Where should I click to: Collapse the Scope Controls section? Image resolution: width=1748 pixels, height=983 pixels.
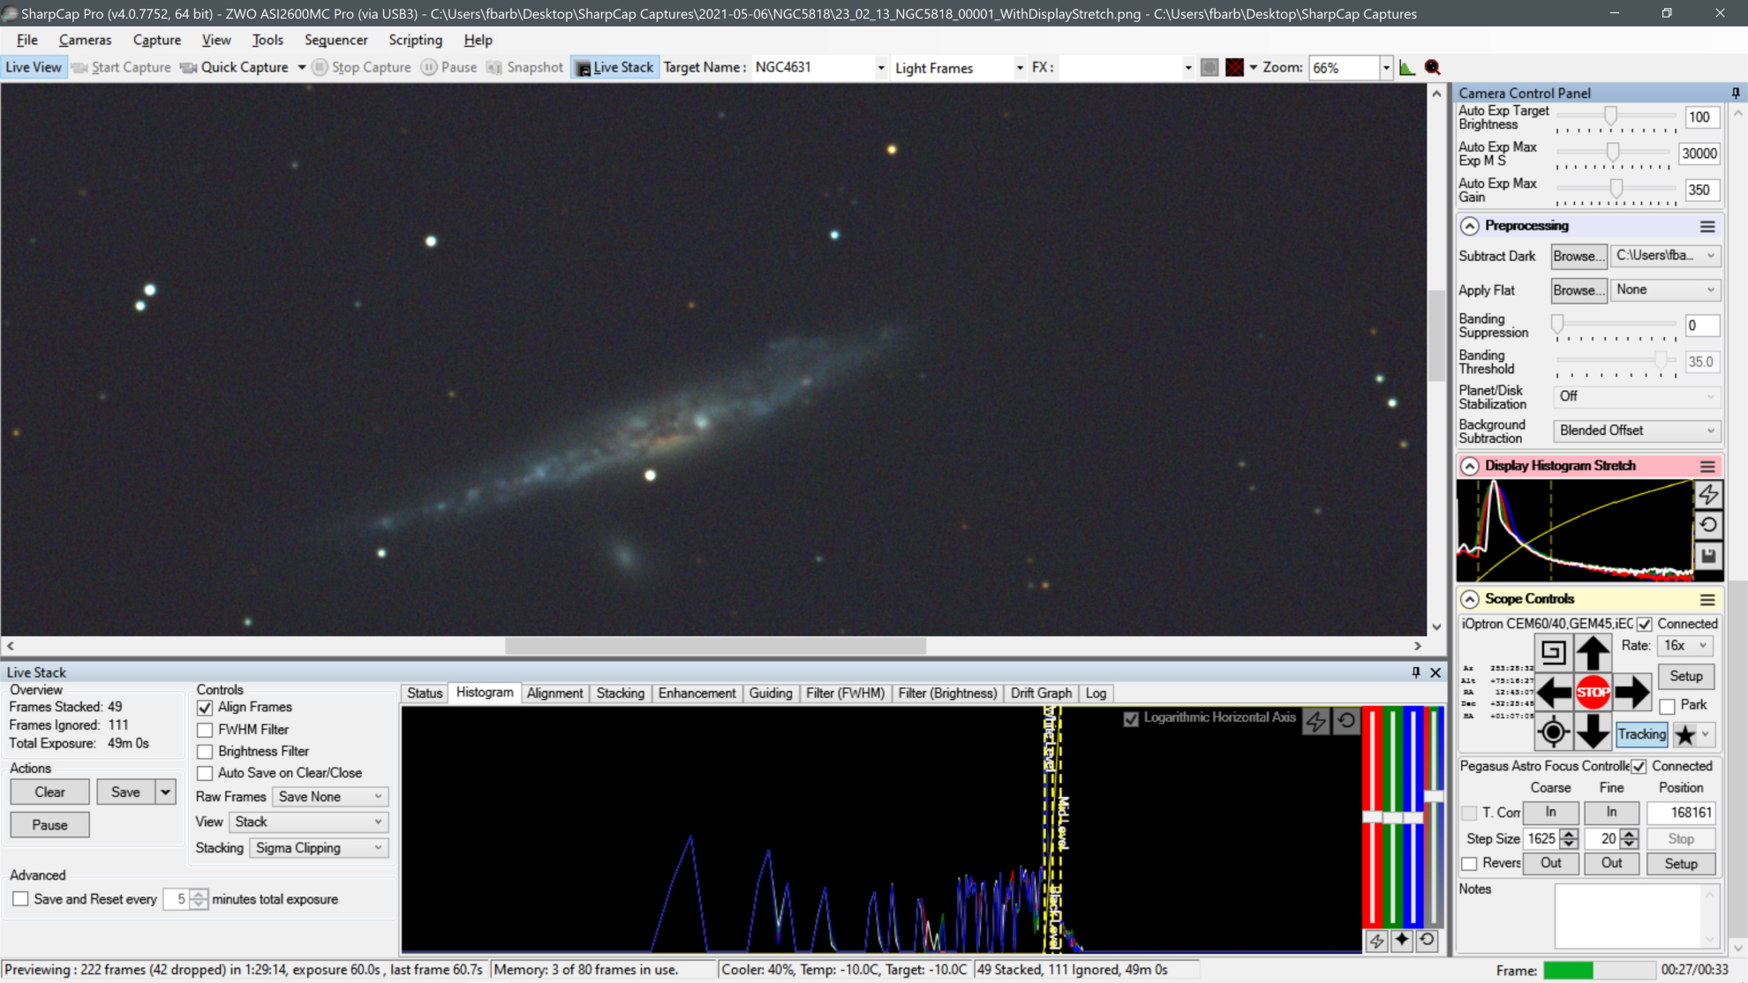[1469, 600]
